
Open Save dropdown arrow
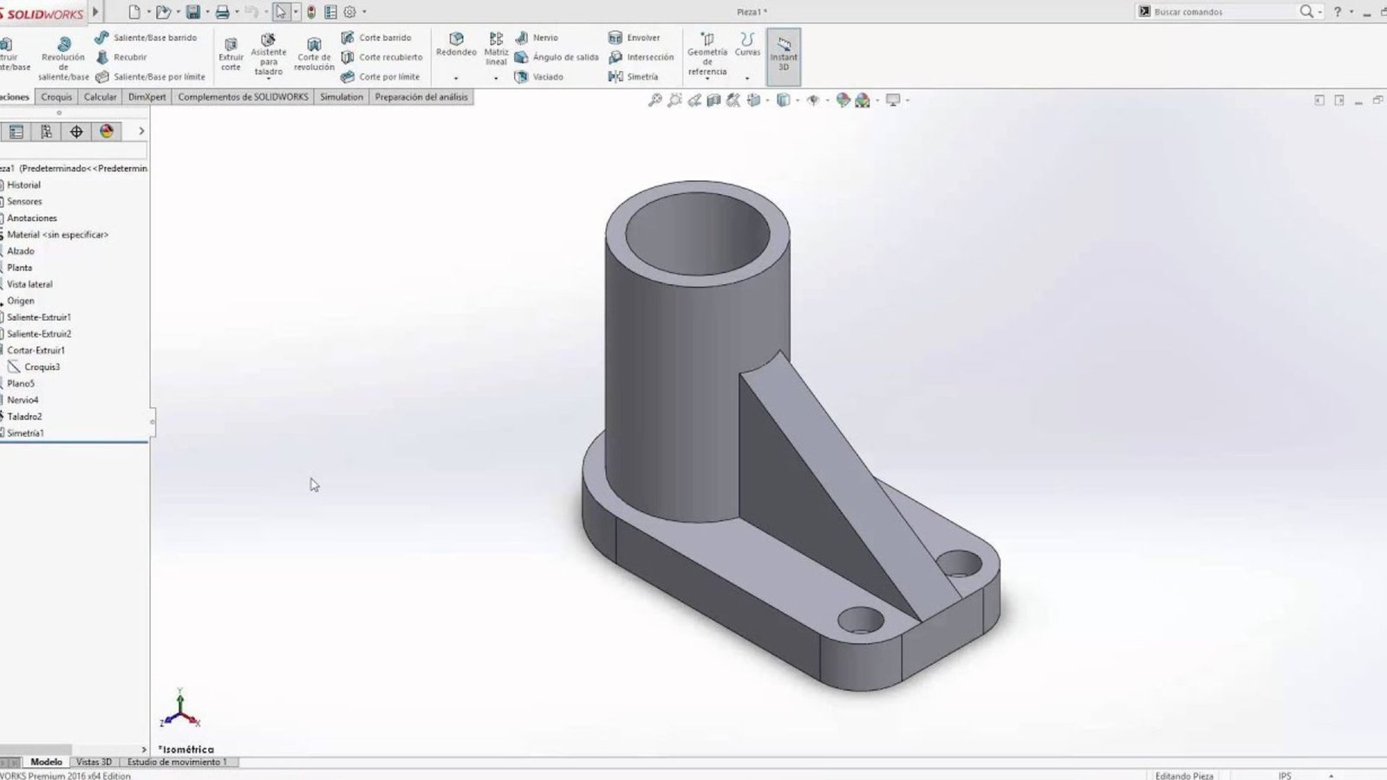207,12
